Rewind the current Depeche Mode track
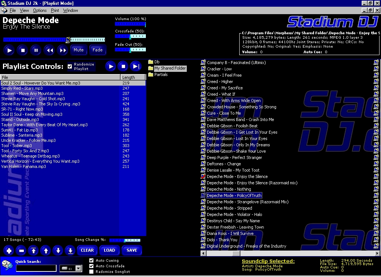This screenshot has height=277, width=381. coord(49,50)
